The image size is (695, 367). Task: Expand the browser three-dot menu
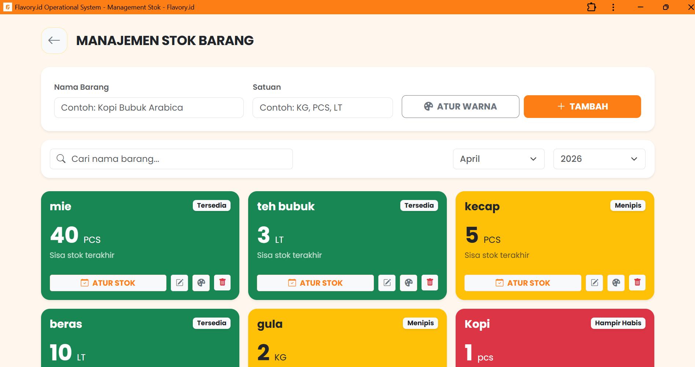click(x=613, y=7)
